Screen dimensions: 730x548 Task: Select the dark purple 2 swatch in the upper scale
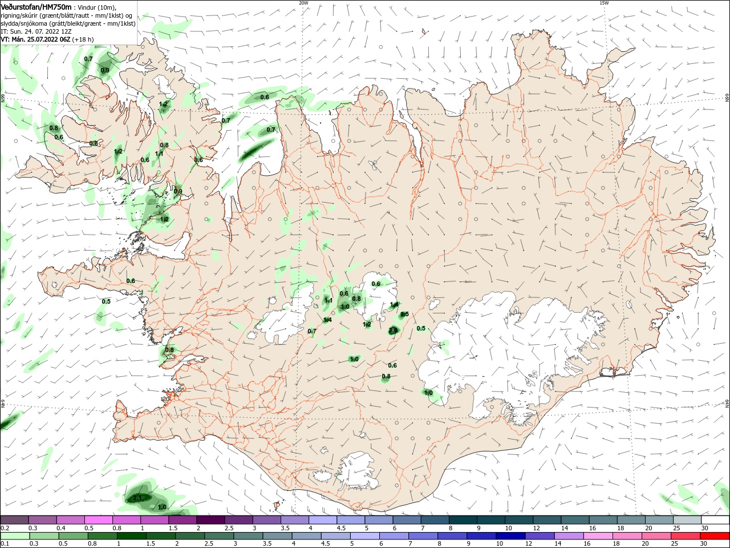(x=210, y=519)
